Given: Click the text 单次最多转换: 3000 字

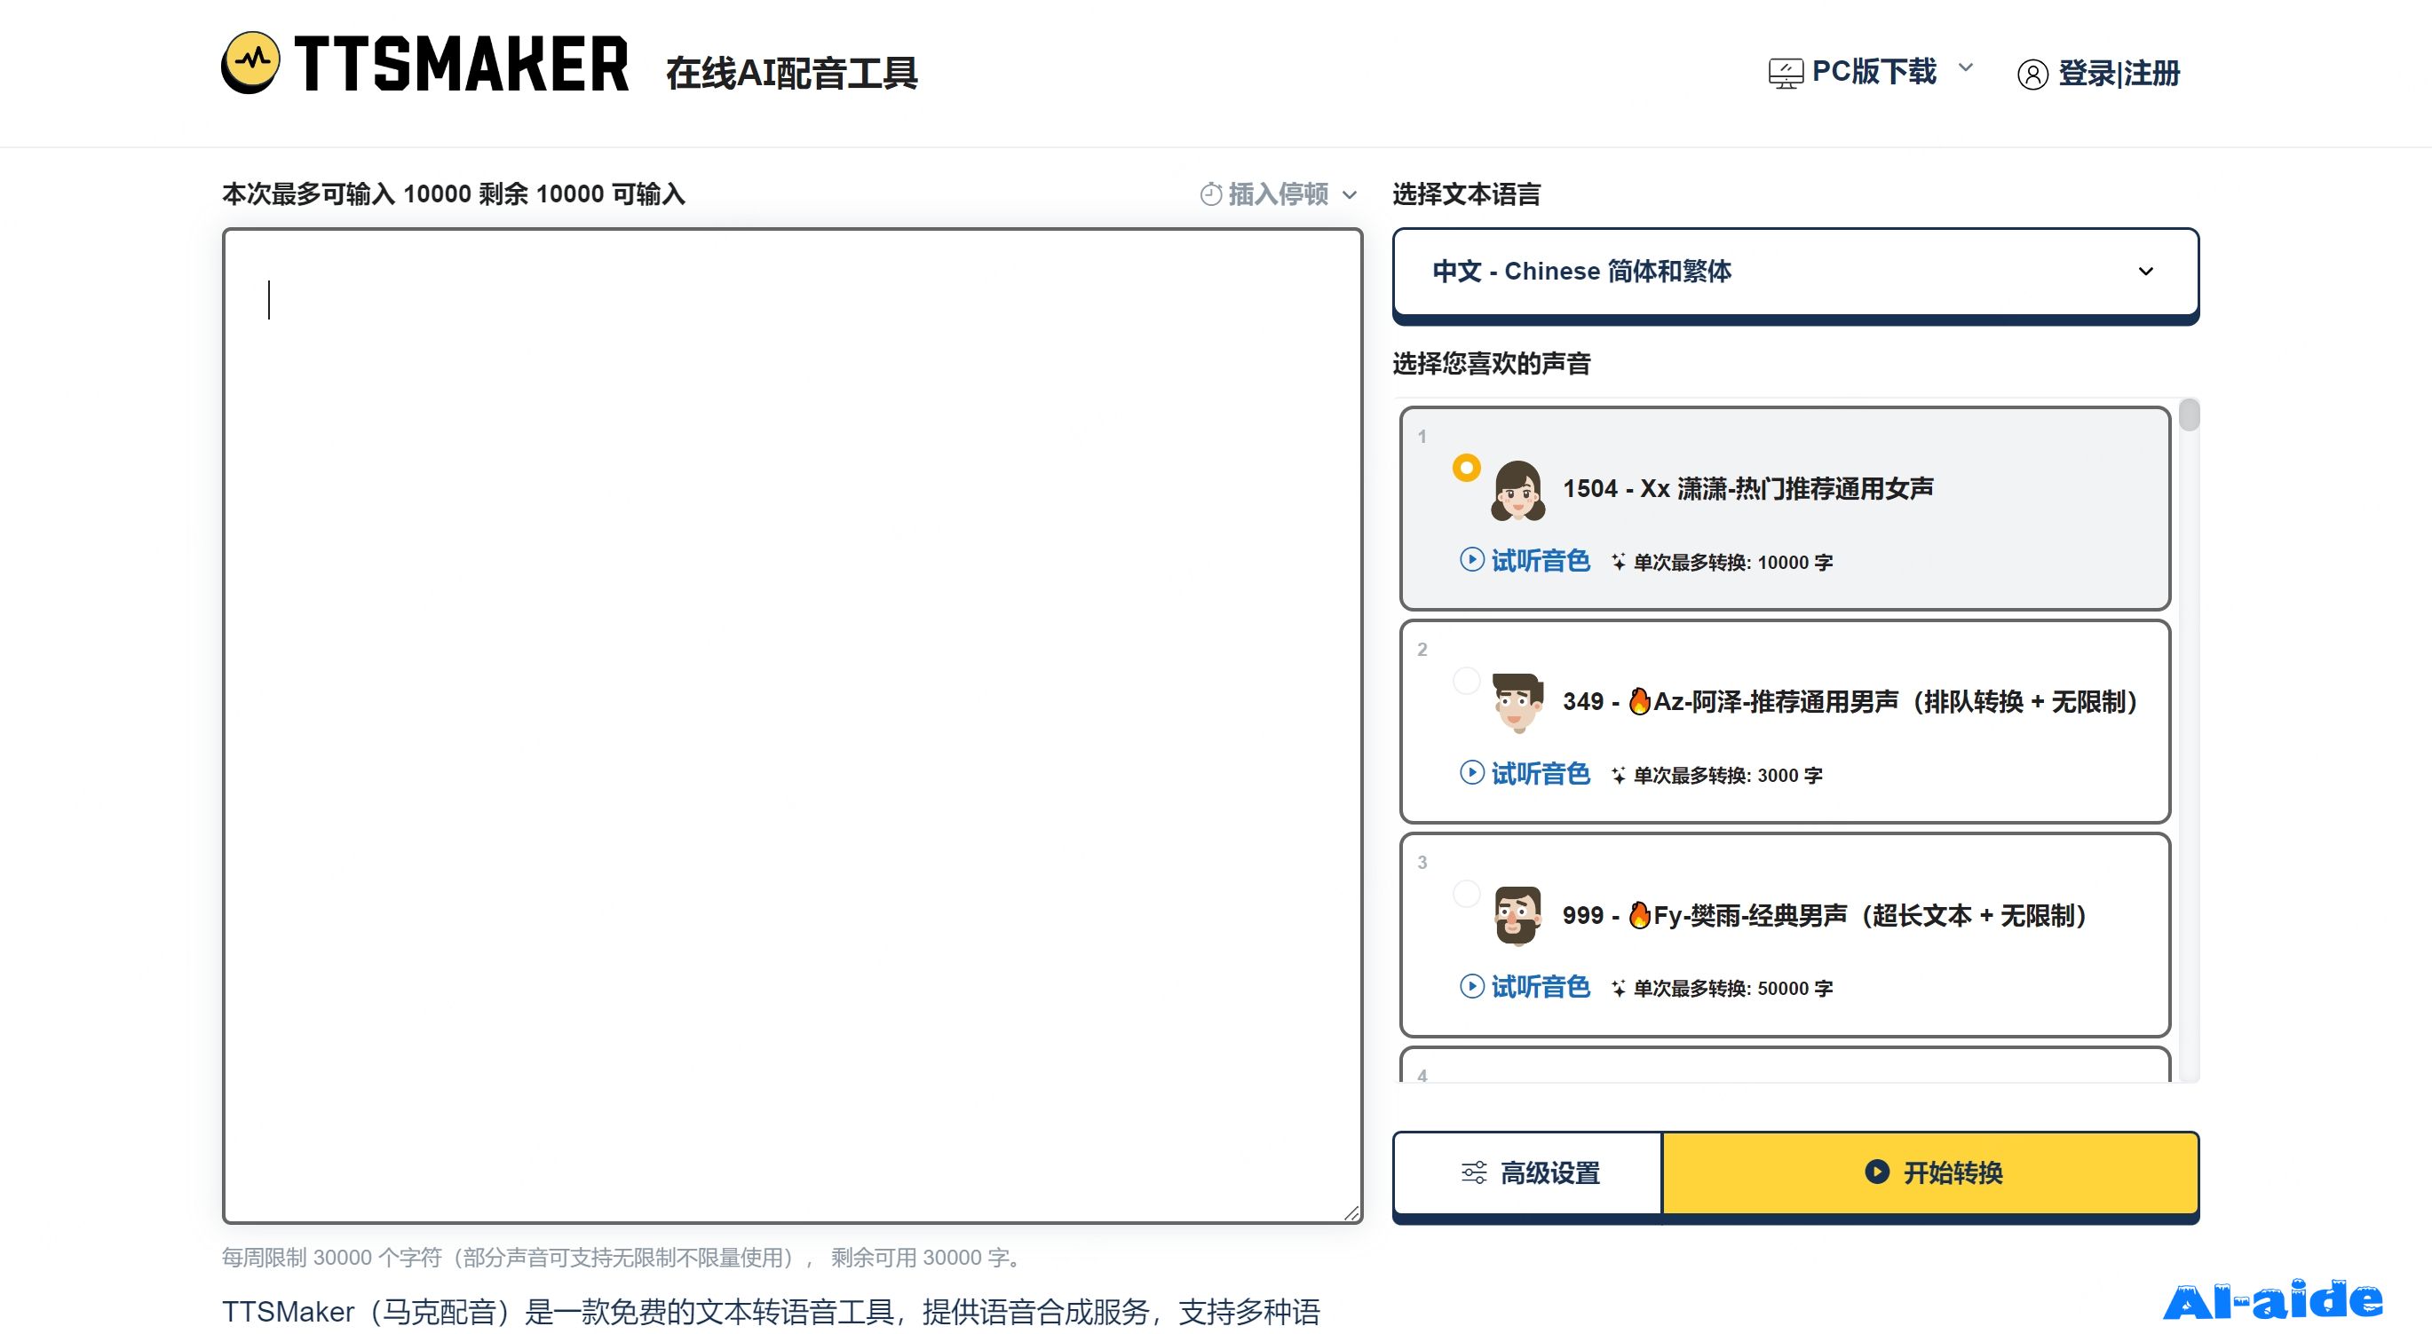Looking at the screenshot, I should (1728, 776).
